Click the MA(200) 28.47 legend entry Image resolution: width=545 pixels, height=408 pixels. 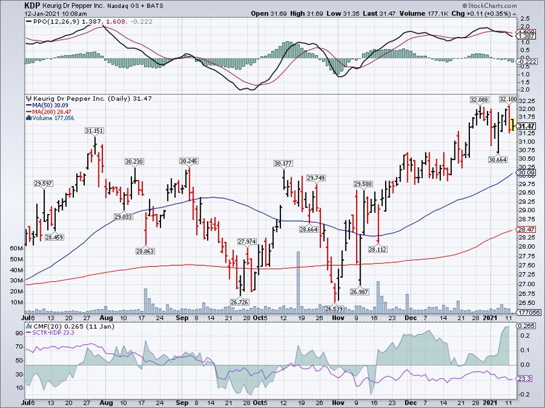click(48, 112)
